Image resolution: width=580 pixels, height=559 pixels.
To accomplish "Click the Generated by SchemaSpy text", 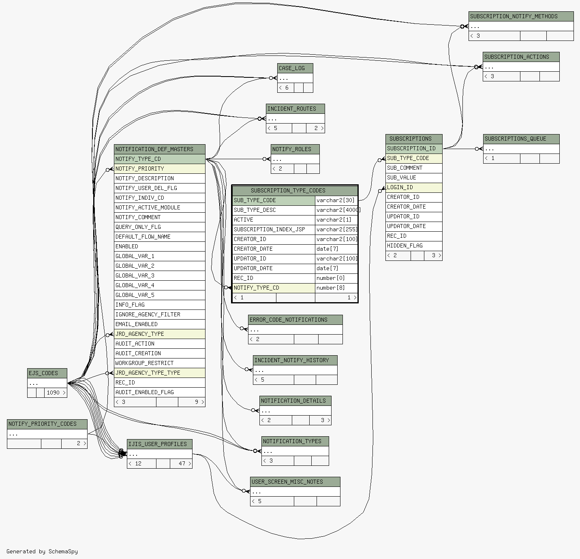I will [42, 551].
